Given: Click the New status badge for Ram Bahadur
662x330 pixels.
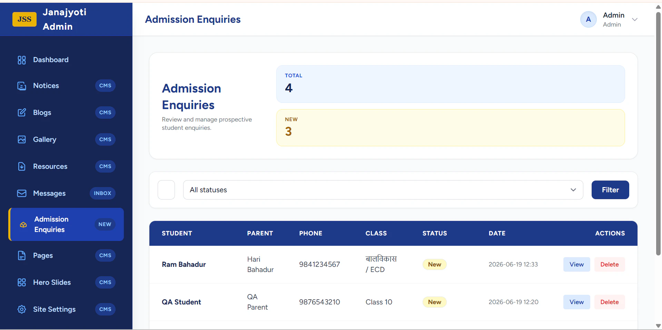Looking at the screenshot, I should click(435, 264).
